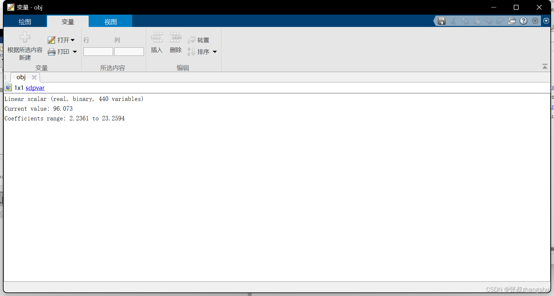
Task: Click the 列 column selection field
Action: 129,51
